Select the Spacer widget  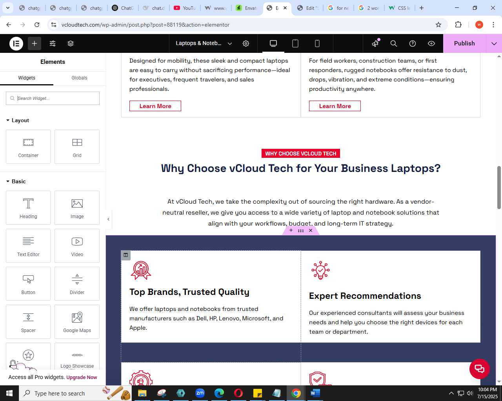28,322
